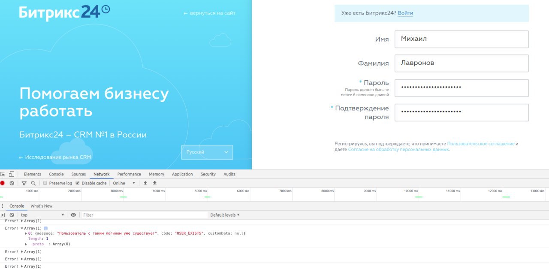
Task: Activate the DevTools inspect element picker icon
Action: 3,174
